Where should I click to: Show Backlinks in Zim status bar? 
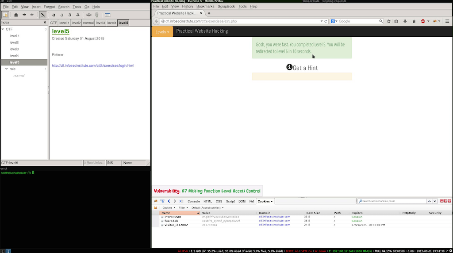tap(94, 163)
